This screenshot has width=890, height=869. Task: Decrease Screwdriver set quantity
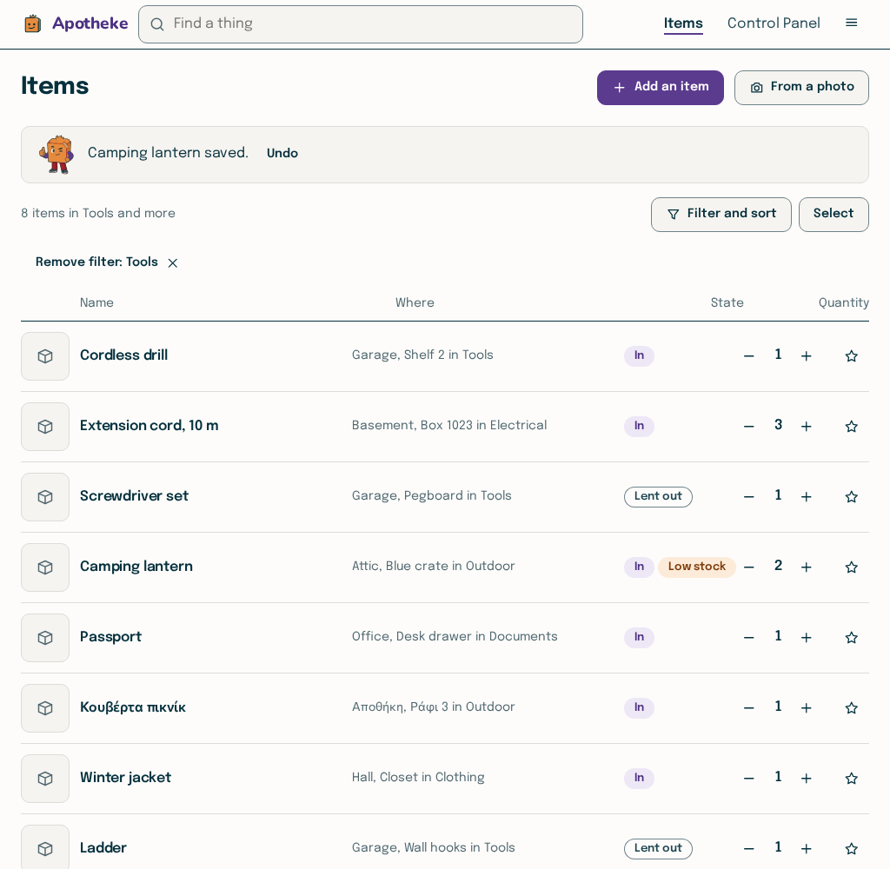(x=748, y=497)
